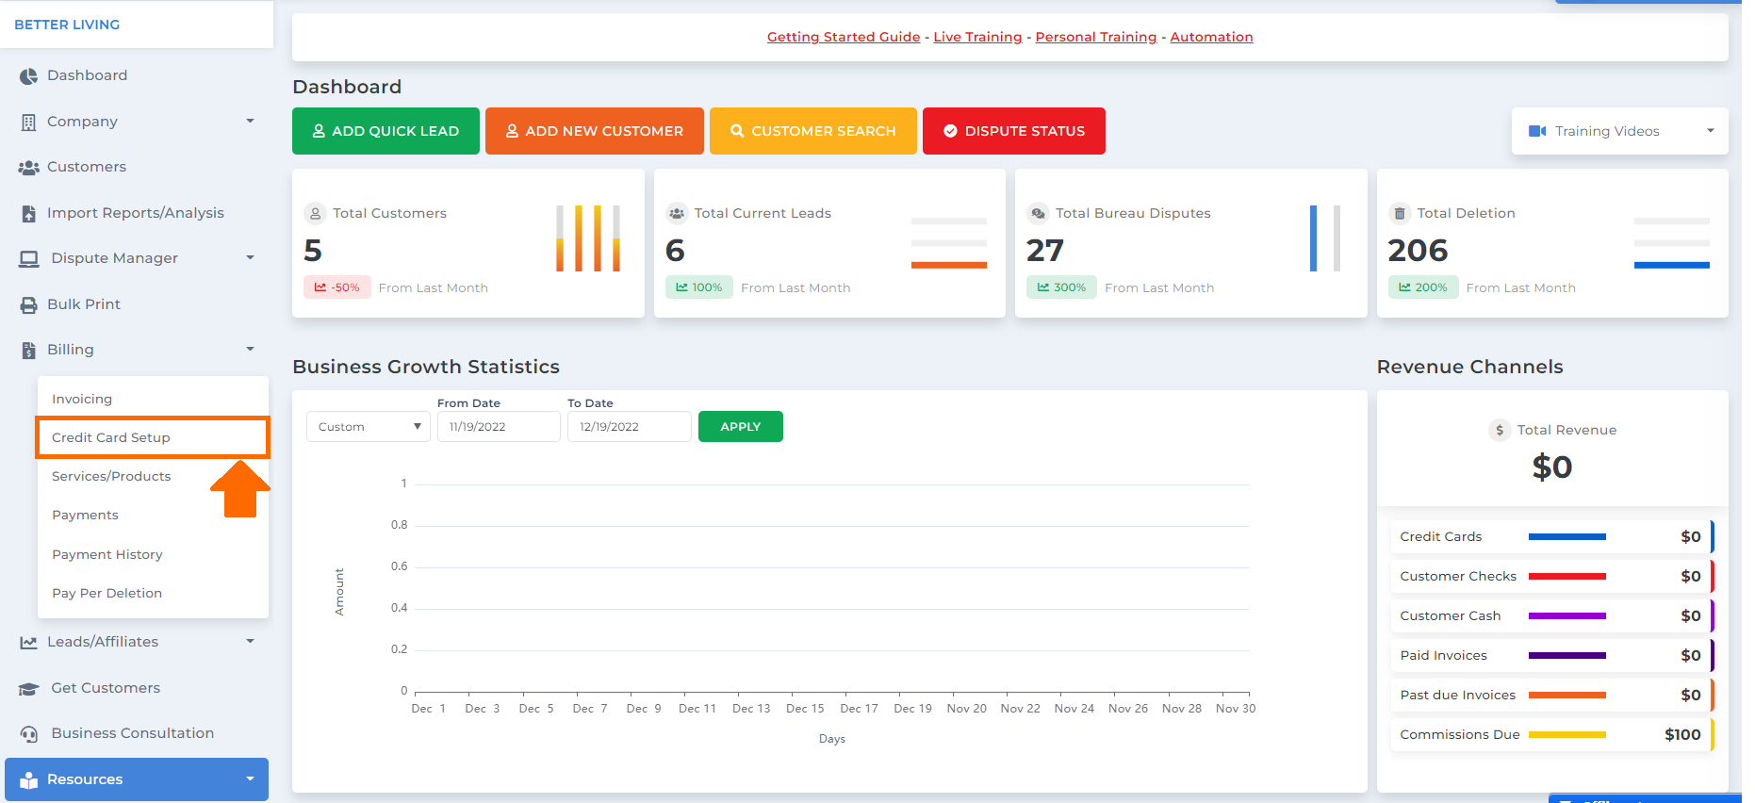Click the Dispute Manager laptop icon
The width and height of the screenshot is (1755, 803).
29,259
